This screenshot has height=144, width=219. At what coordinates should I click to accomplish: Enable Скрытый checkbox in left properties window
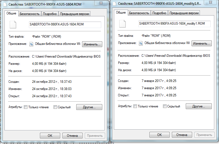point(55,107)
